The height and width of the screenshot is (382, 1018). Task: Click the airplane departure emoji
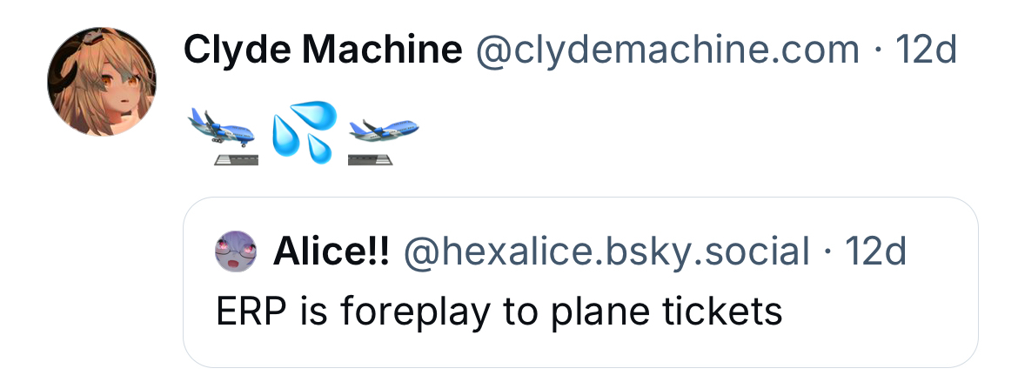pyautogui.click(x=221, y=135)
